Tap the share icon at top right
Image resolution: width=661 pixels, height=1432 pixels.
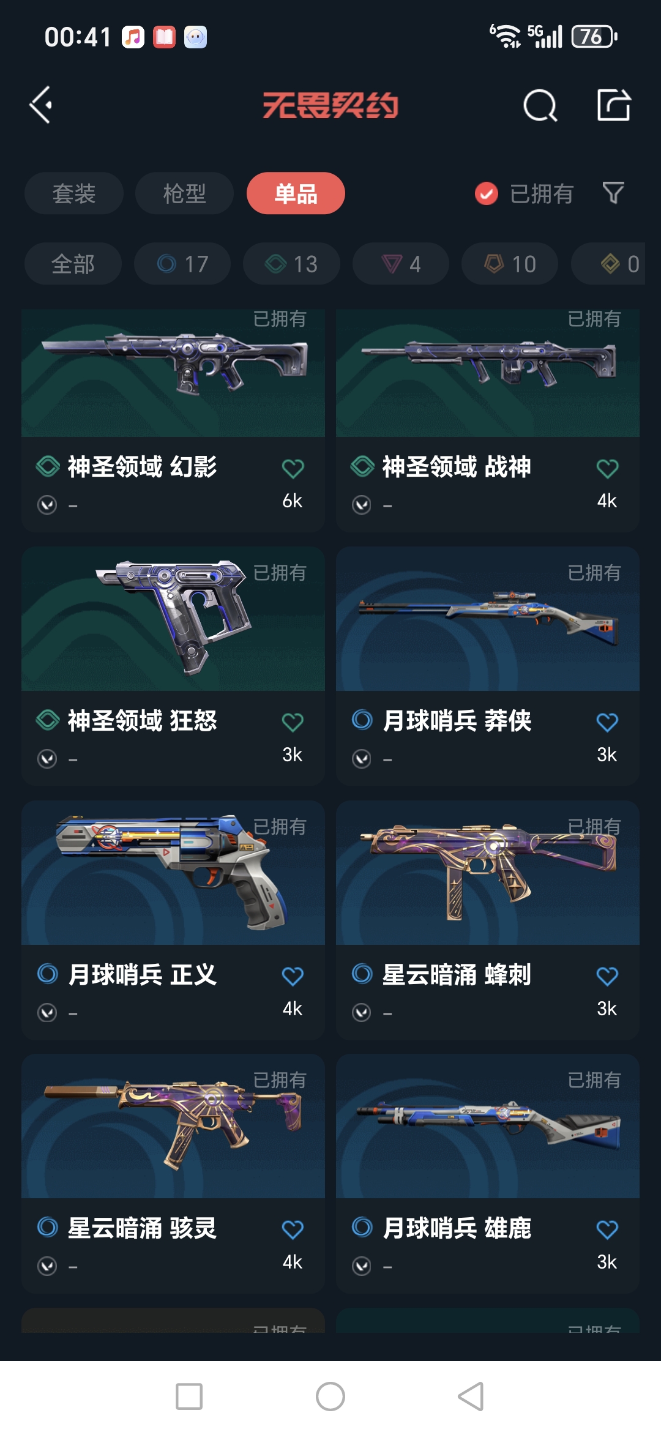(x=614, y=105)
